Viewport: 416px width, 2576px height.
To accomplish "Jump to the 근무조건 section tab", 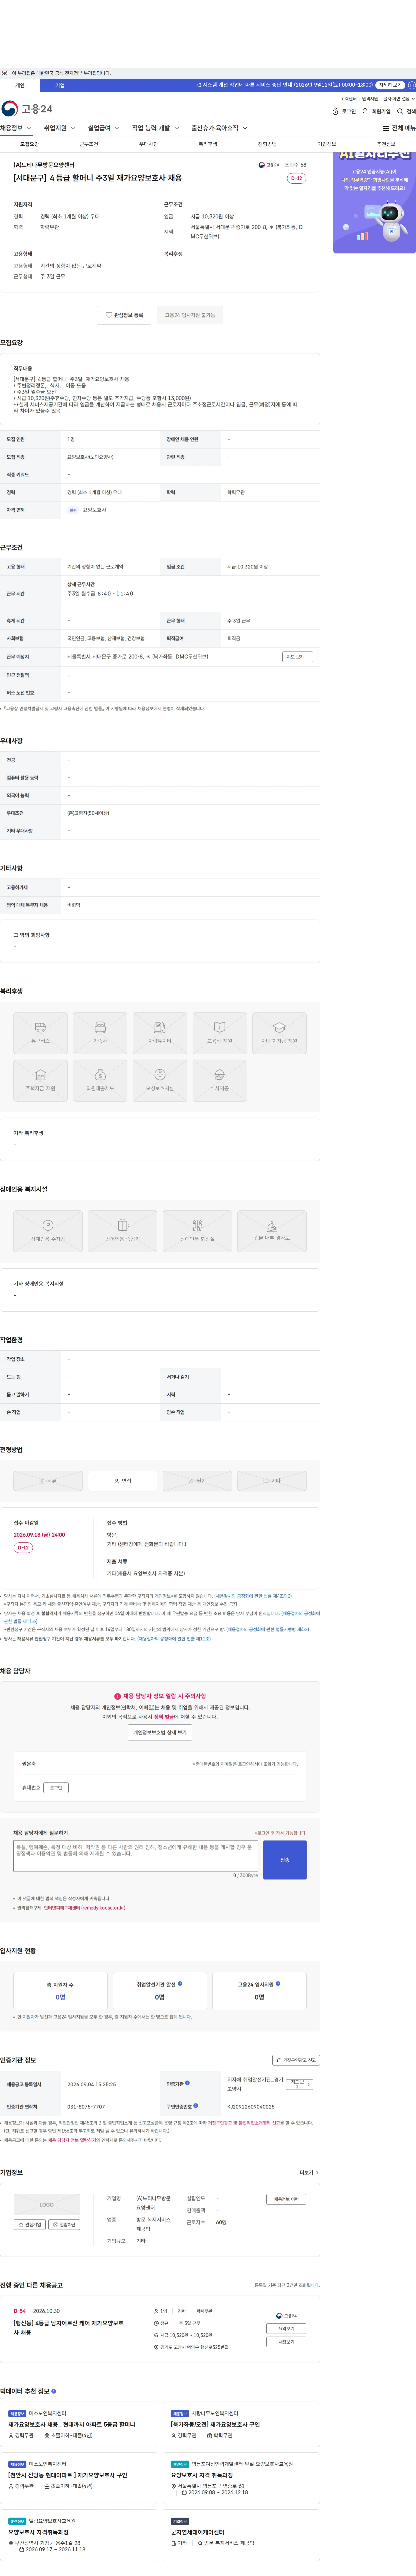I will click(x=89, y=144).
